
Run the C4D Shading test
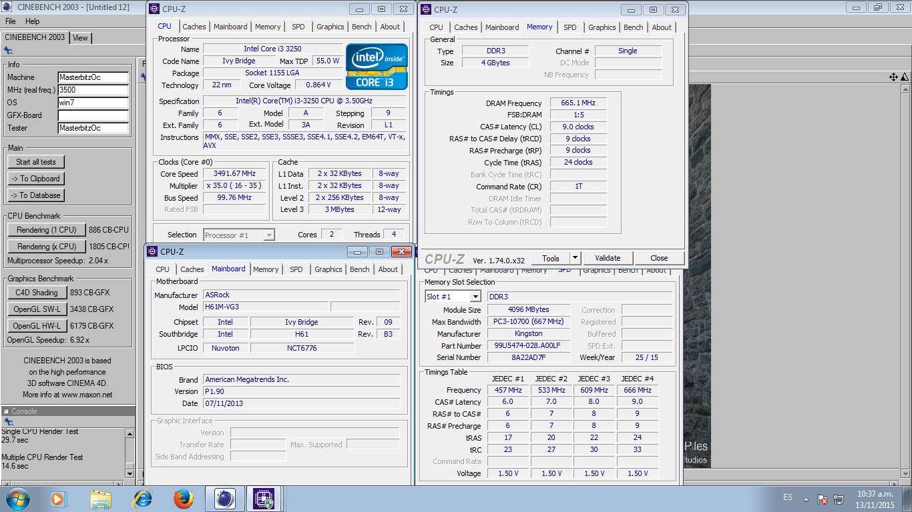pos(37,293)
